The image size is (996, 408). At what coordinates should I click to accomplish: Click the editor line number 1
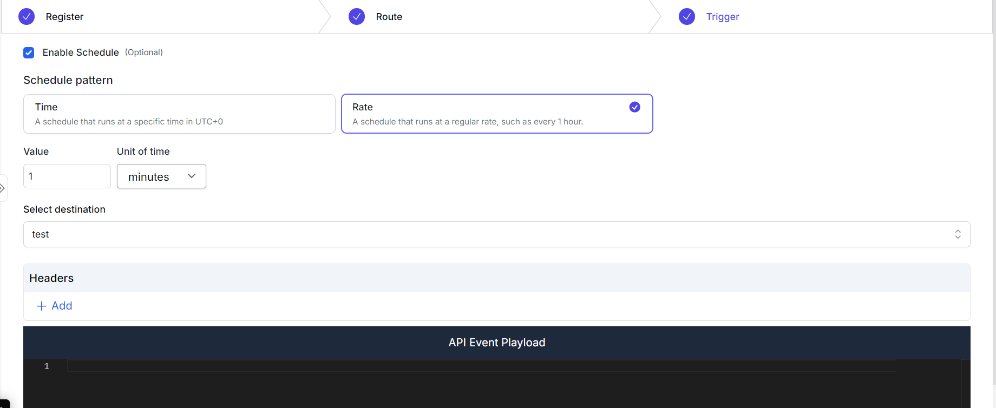[x=47, y=366]
